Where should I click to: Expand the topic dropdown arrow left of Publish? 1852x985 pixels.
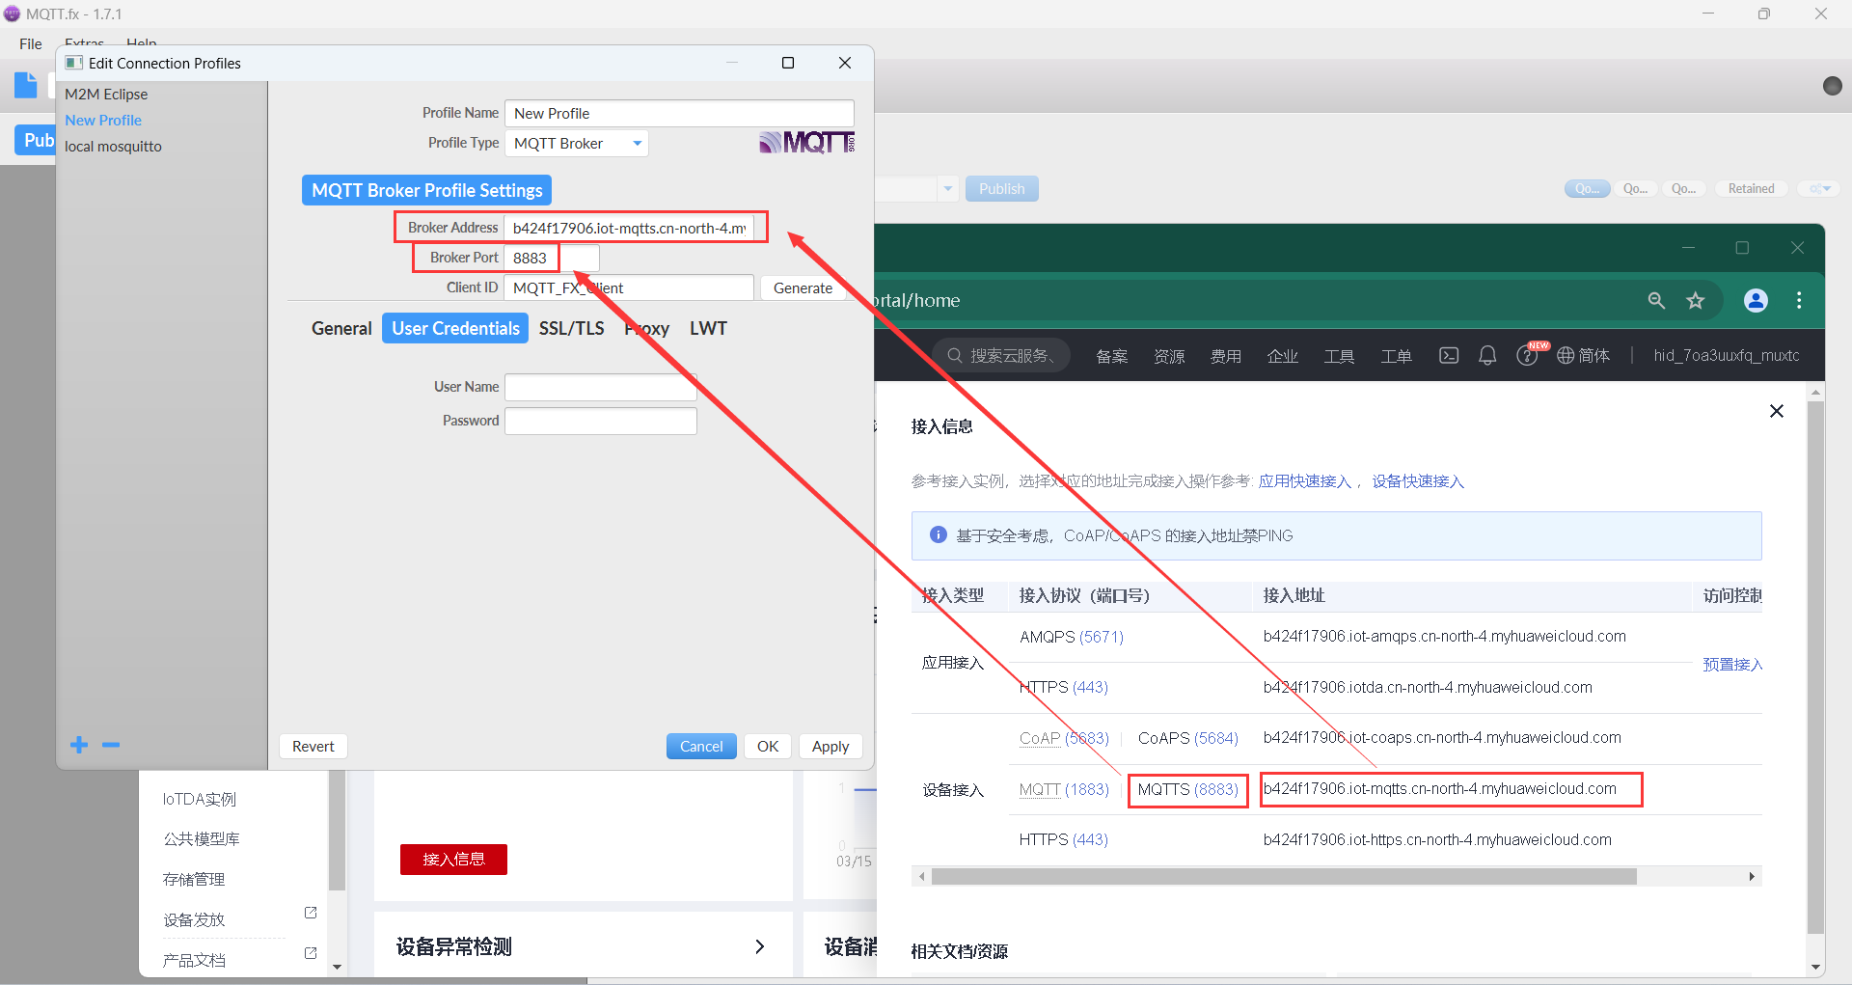tap(948, 189)
